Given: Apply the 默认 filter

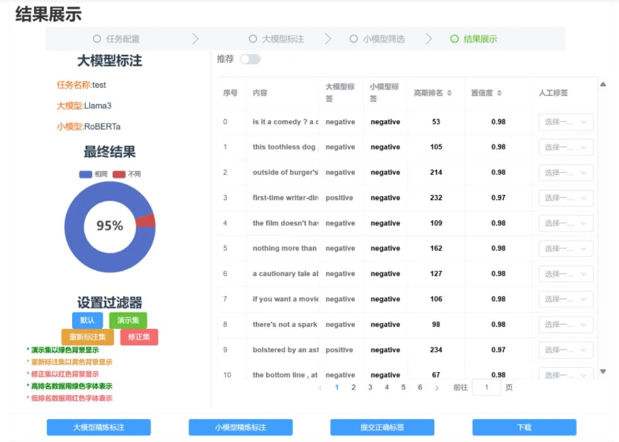Looking at the screenshot, I should tap(87, 320).
